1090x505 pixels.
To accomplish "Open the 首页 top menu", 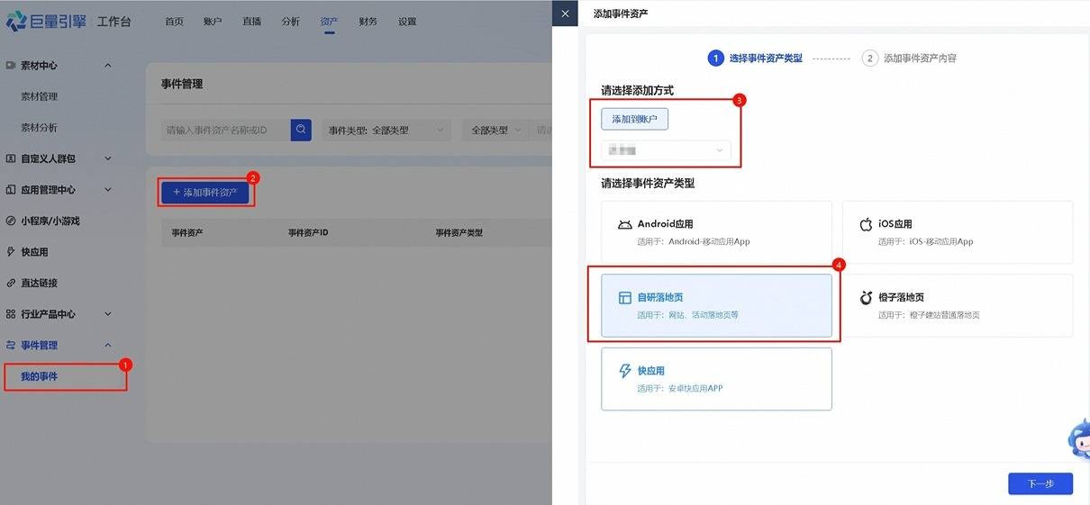I will click(174, 22).
